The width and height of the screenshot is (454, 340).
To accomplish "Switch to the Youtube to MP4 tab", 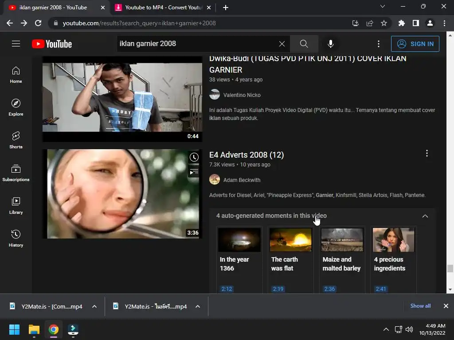I will (164, 8).
